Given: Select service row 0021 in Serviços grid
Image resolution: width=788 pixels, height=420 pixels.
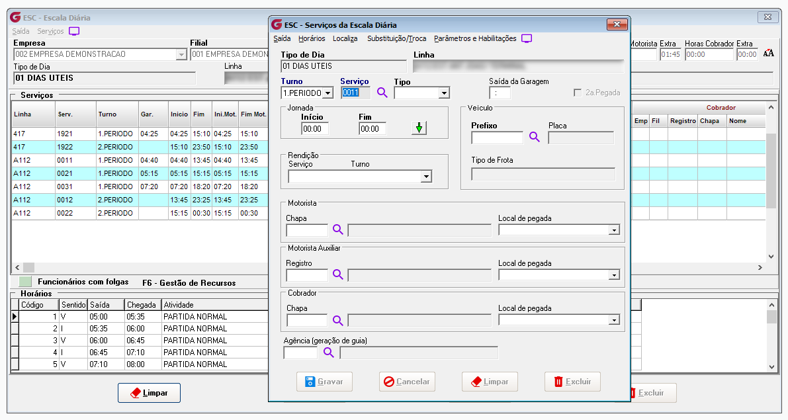Looking at the screenshot, I should pos(140,173).
